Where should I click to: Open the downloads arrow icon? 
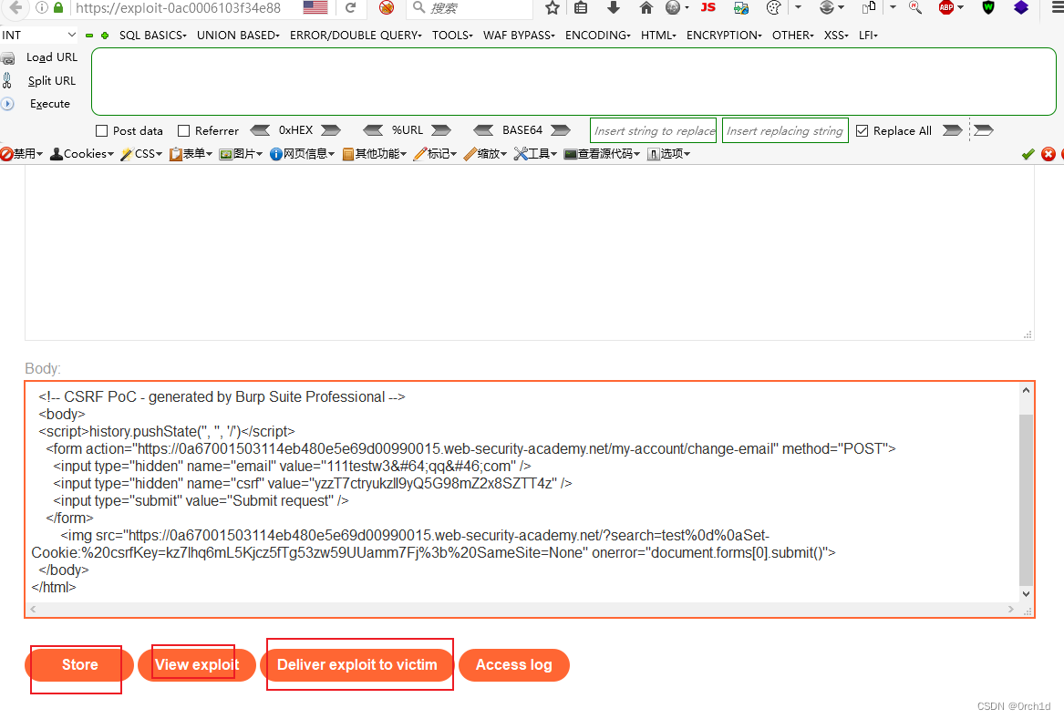[614, 7]
